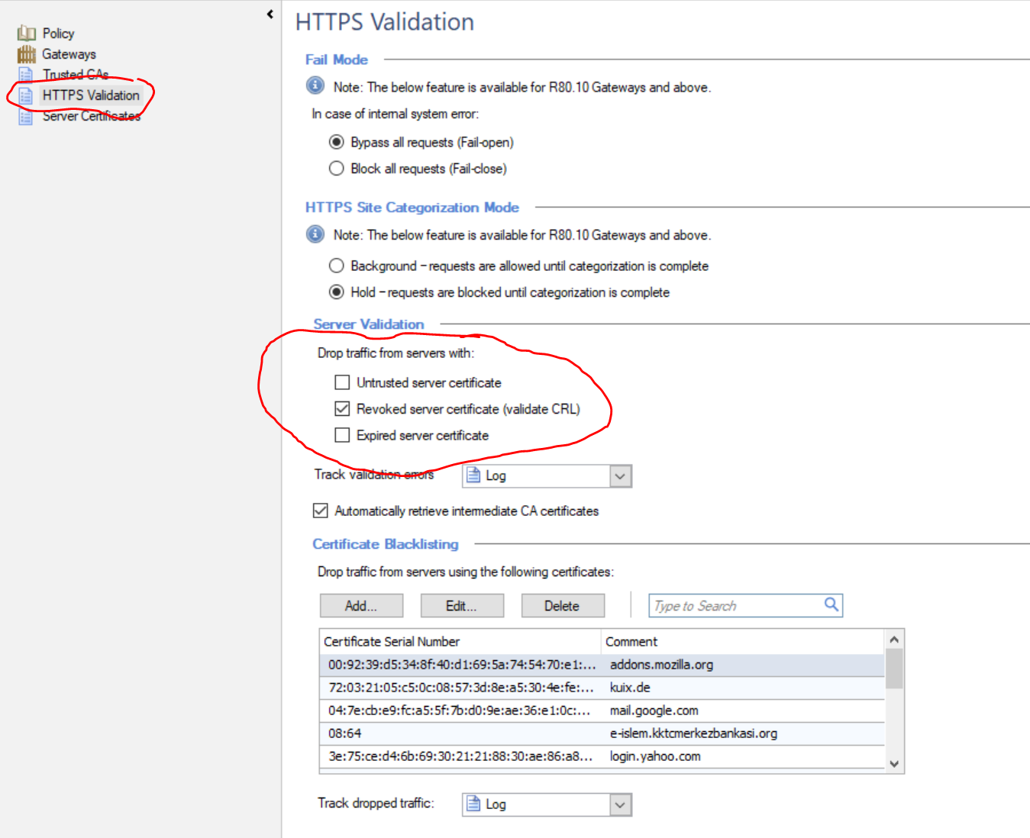
Task: Enable the Untrusted server certificate checkbox
Action: point(341,382)
